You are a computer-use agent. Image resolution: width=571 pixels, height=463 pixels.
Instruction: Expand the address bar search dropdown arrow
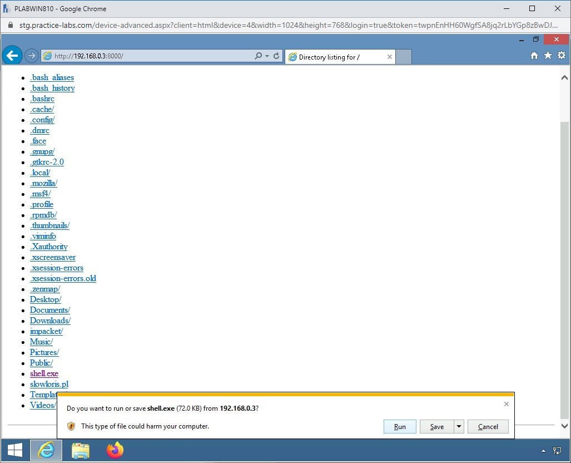[x=267, y=56]
